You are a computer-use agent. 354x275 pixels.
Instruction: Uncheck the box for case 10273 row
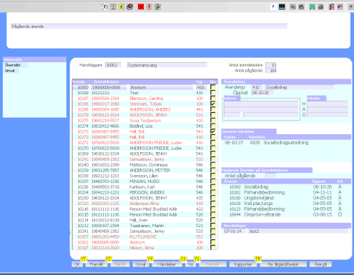(x=213, y=131)
